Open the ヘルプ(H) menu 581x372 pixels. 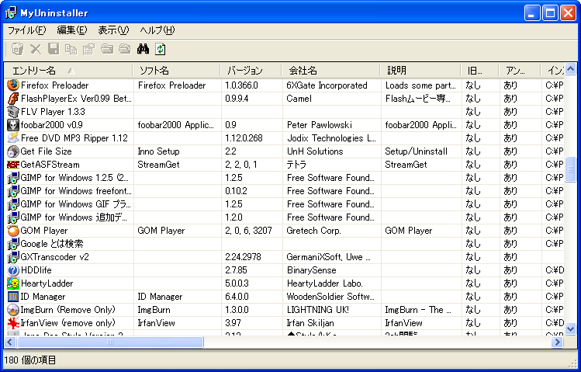coord(157,30)
